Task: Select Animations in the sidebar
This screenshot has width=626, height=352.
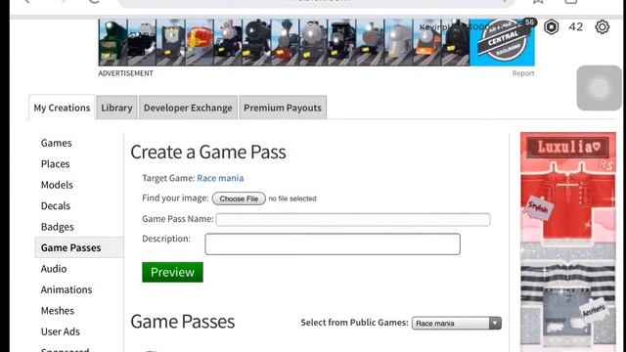Action: (x=67, y=289)
